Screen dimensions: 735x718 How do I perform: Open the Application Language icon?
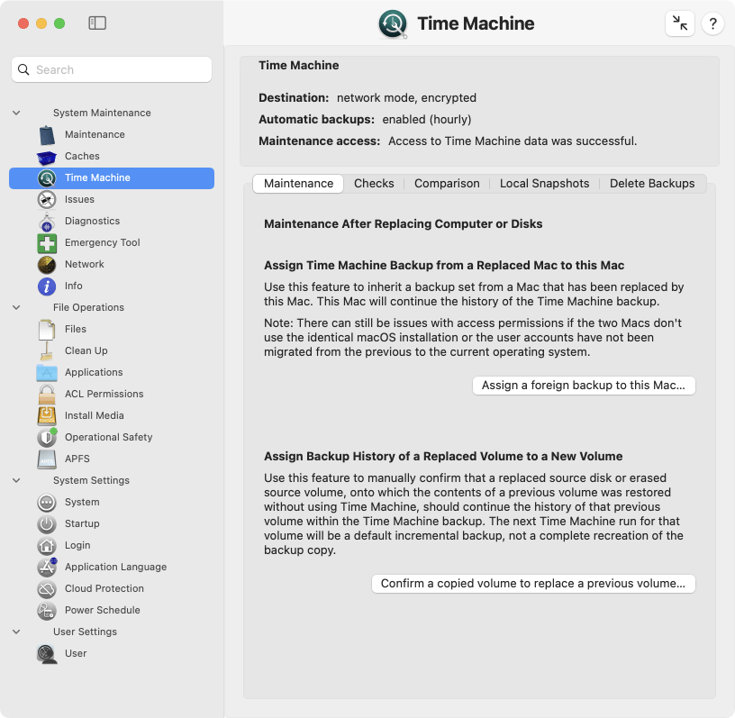(x=47, y=567)
